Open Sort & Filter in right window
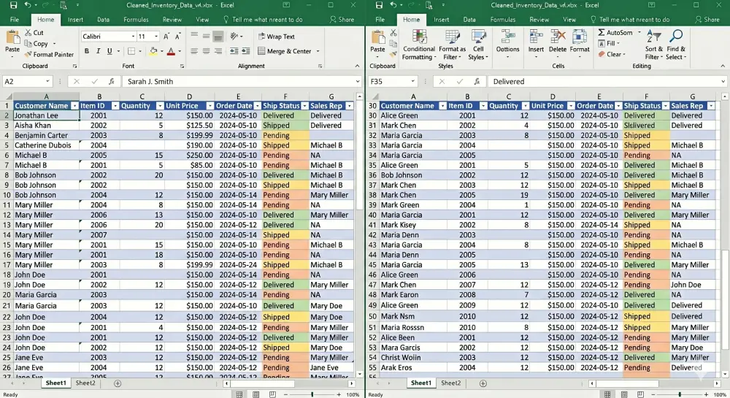Image resolution: width=730 pixels, height=398 pixels. tap(653, 45)
